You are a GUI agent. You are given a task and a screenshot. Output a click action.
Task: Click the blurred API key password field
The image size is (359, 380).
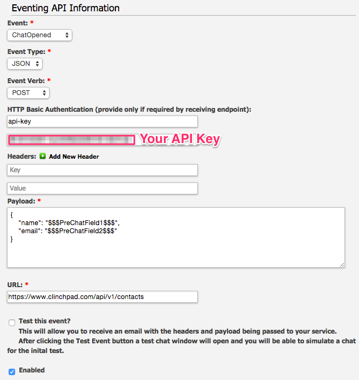point(71,140)
